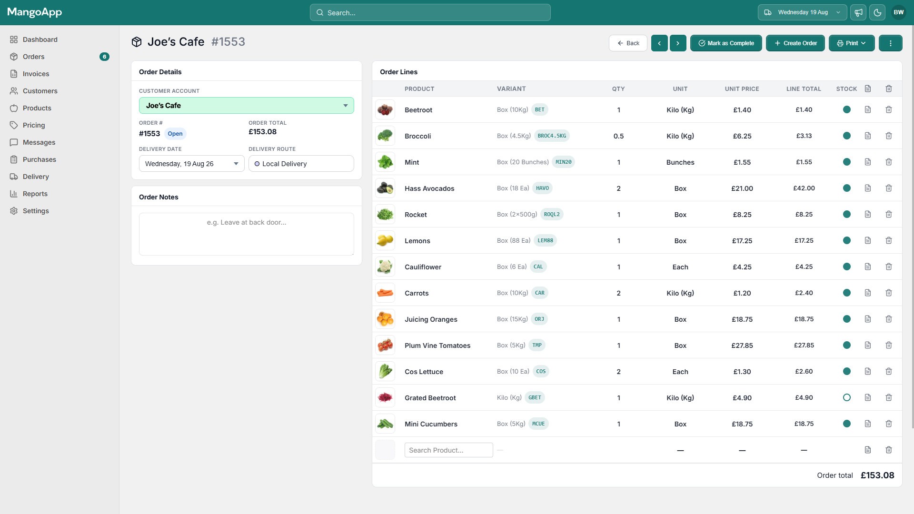Open note icon for Cauliflower line
The width and height of the screenshot is (914, 514).
point(867,267)
